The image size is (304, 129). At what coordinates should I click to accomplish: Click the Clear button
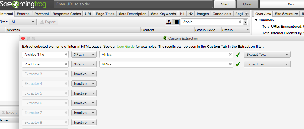247,4
